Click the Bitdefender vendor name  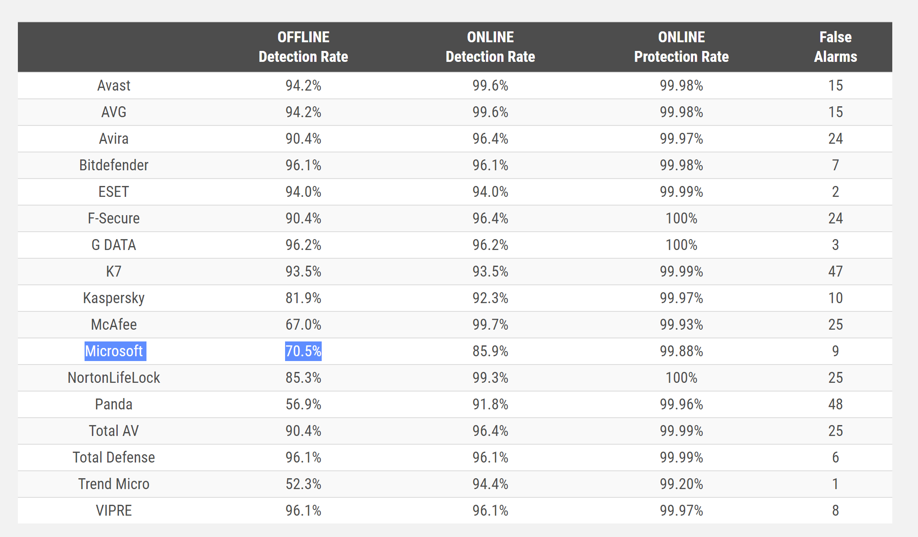[x=114, y=165]
